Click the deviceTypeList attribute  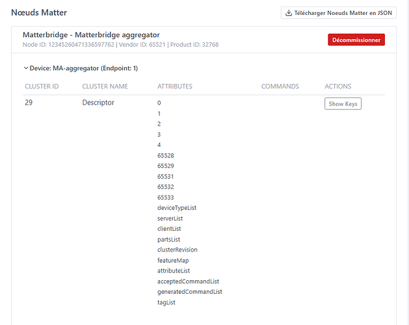tap(176, 208)
